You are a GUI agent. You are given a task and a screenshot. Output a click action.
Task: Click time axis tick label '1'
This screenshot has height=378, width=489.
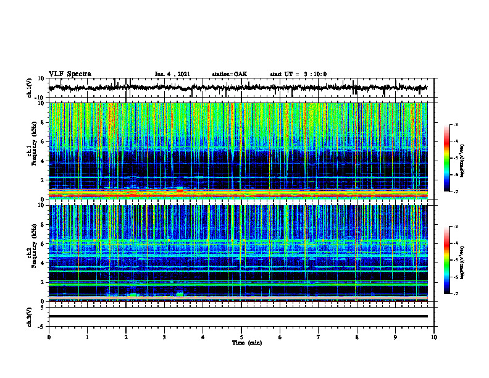[87, 337]
